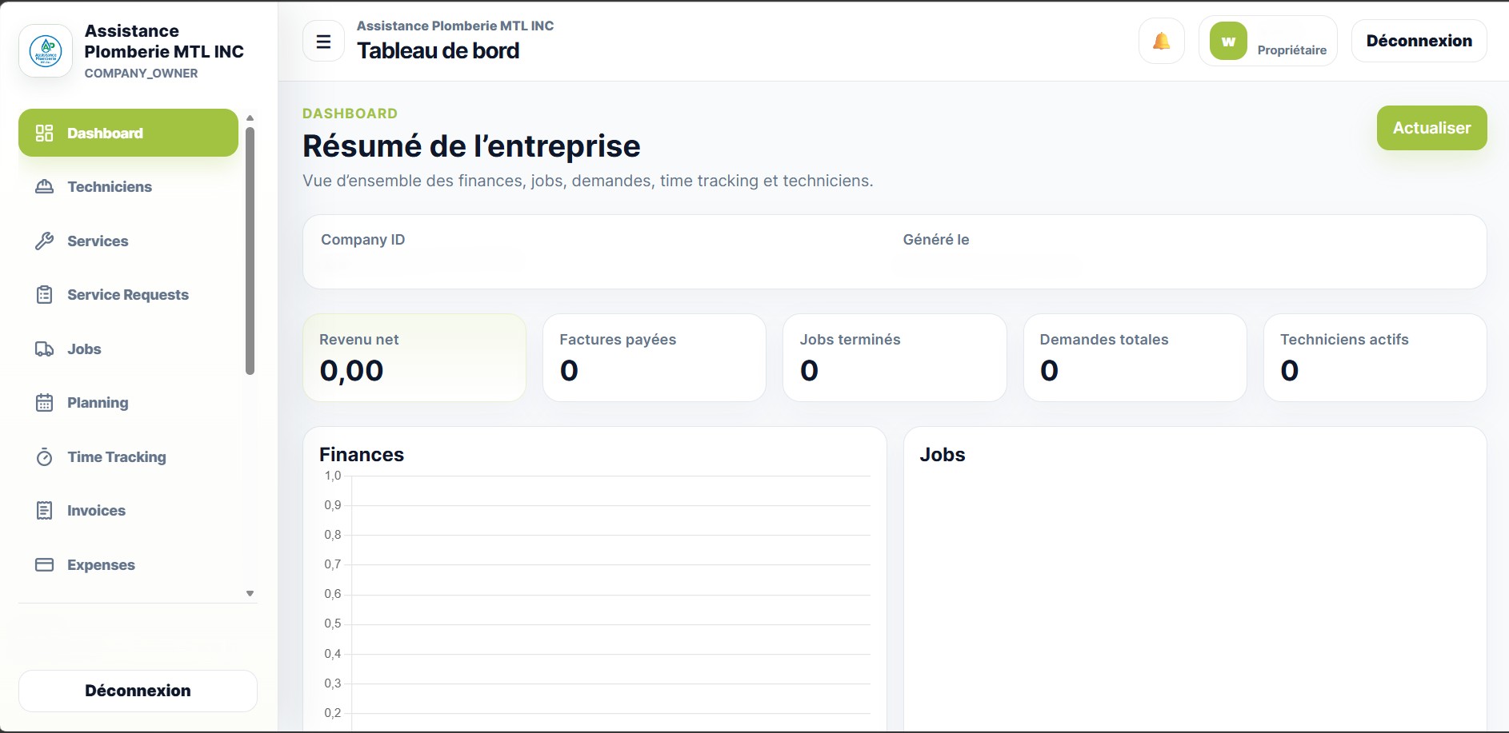This screenshot has height=733, width=1509.
Task: Click the Company ID label
Action: click(x=363, y=240)
